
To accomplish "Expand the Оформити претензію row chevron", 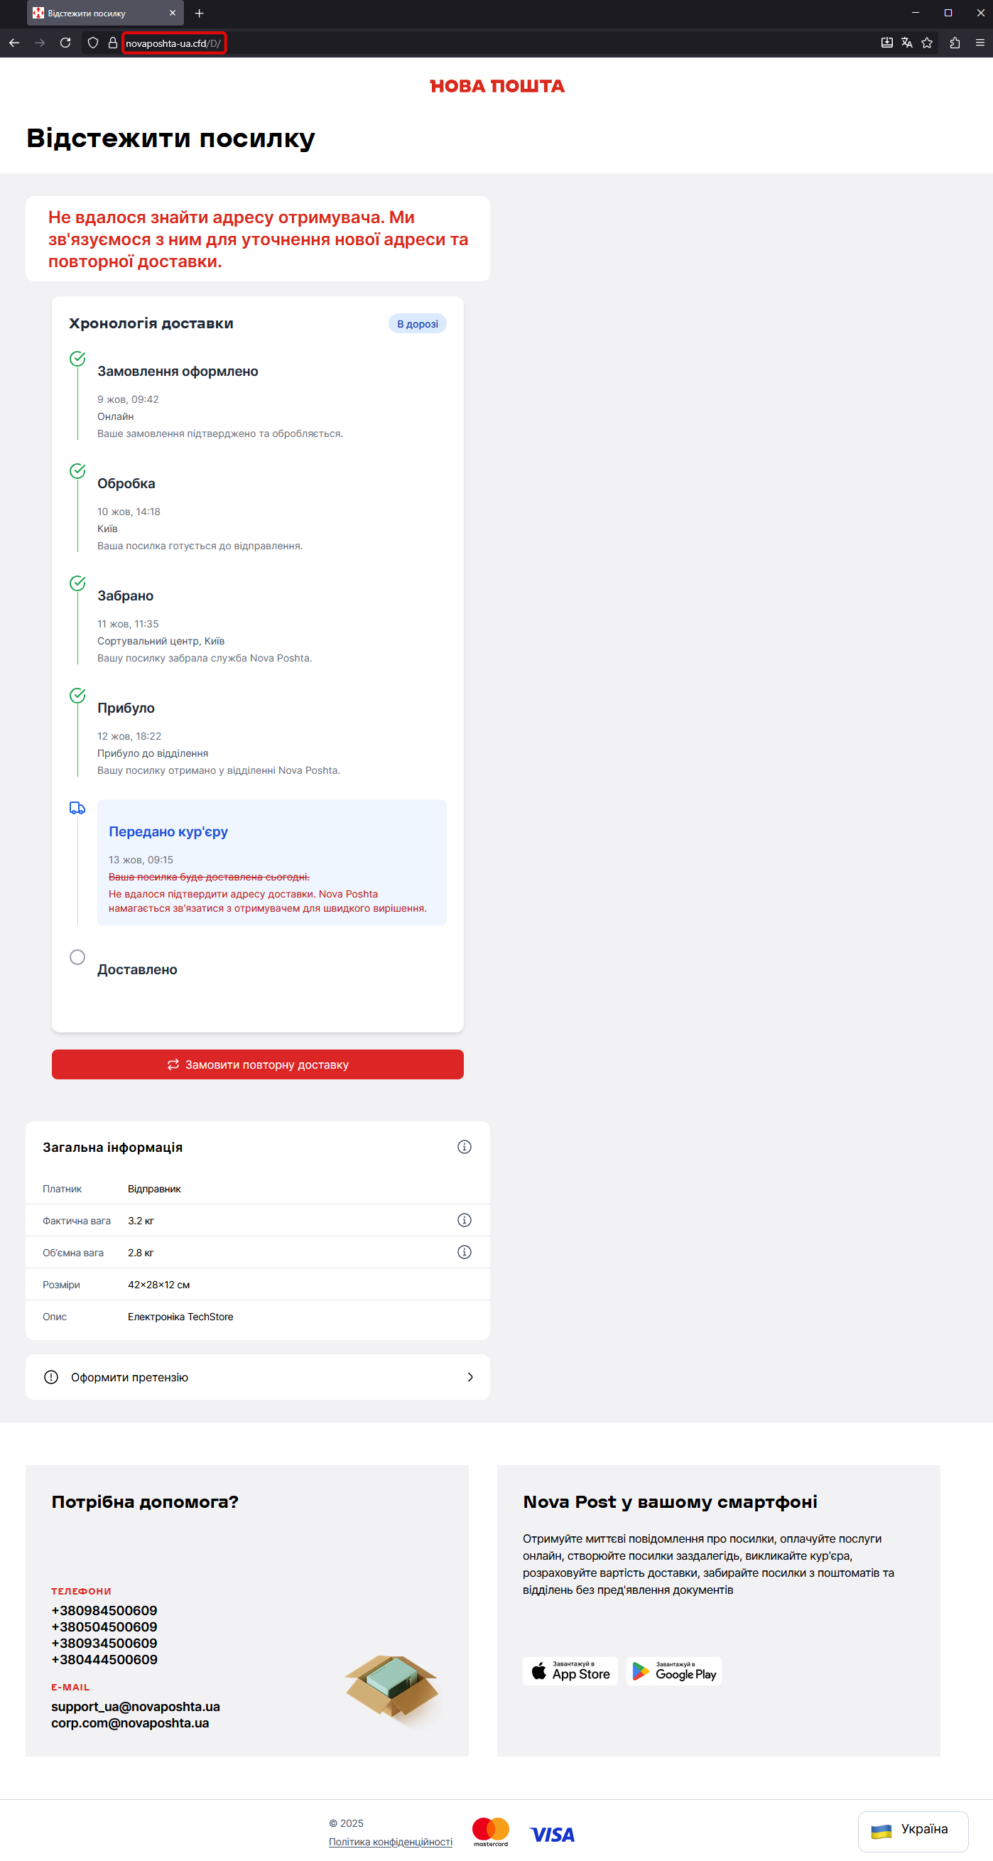I will (x=470, y=1377).
